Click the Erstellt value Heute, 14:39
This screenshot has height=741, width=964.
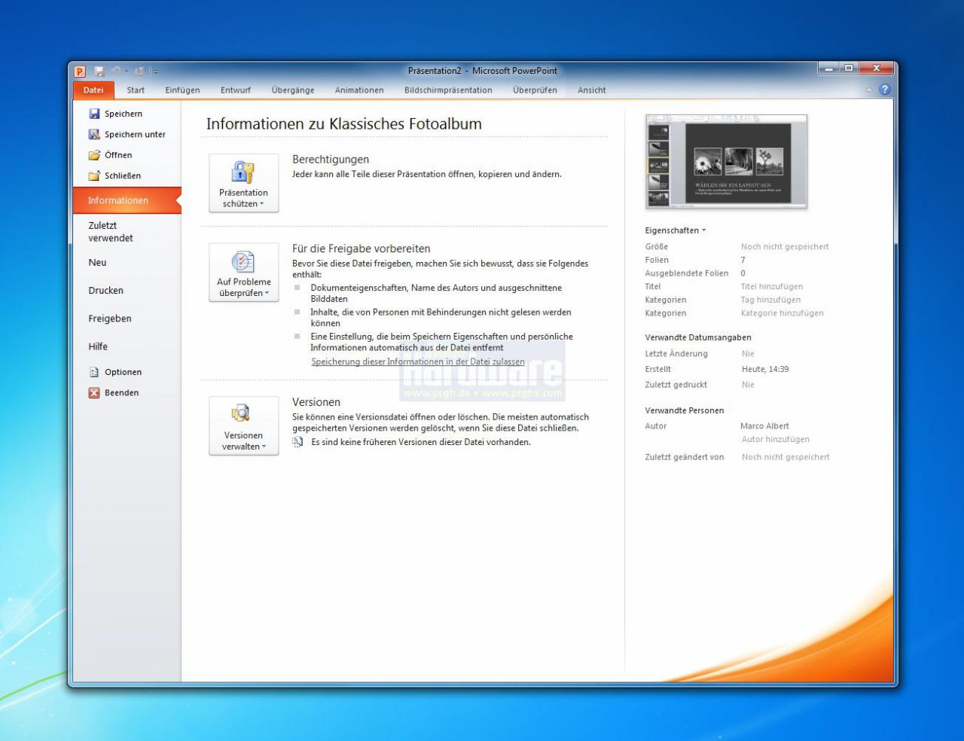(765, 369)
